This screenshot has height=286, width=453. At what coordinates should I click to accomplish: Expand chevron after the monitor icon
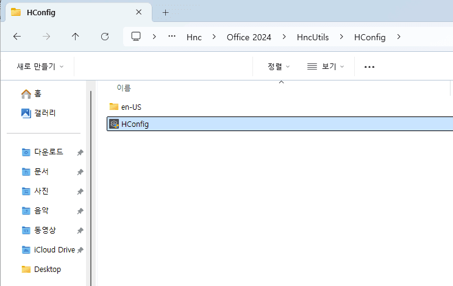pyautogui.click(x=154, y=37)
